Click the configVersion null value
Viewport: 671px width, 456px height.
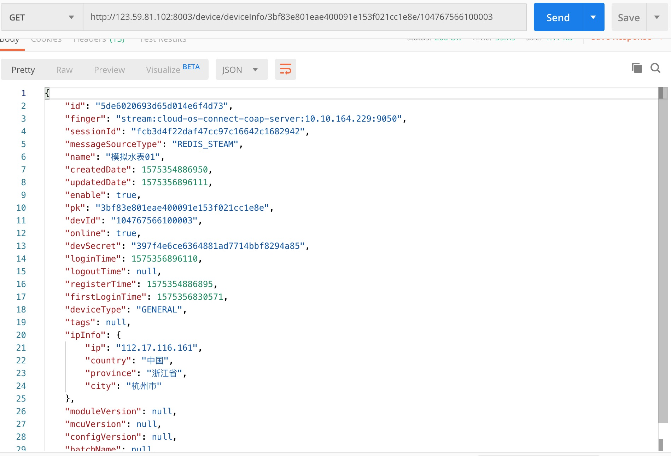(x=162, y=437)
